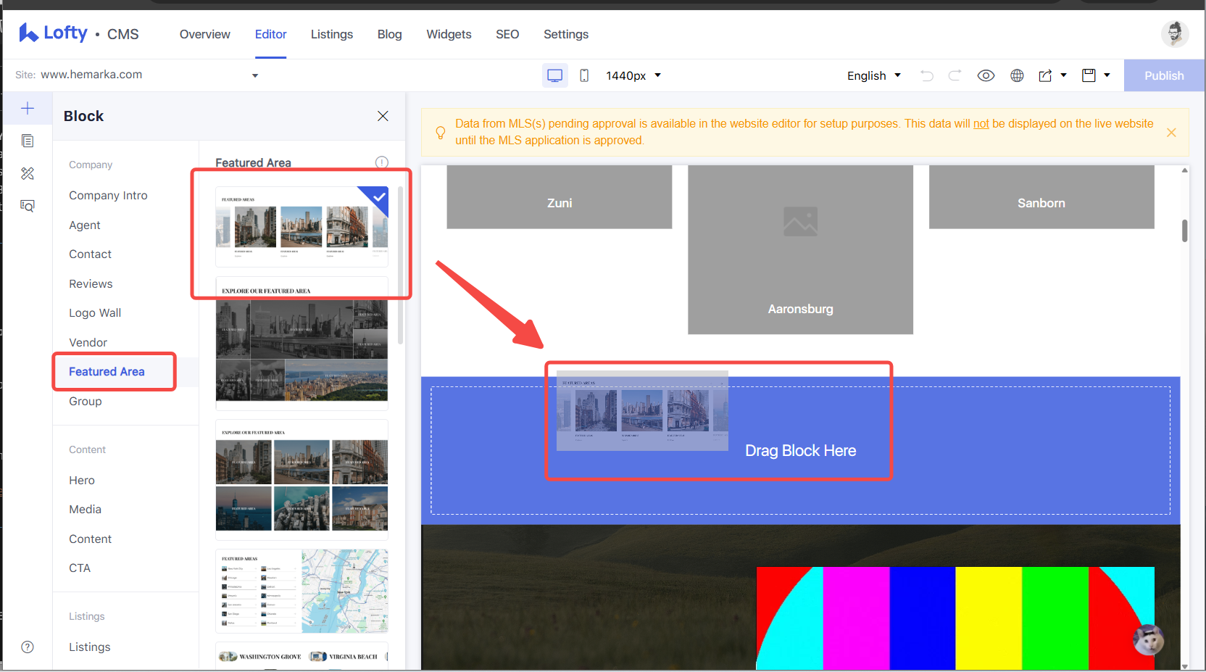Click the page canvas vertical scrollbar
The image size is (1206, 672).
point(1185,231)
